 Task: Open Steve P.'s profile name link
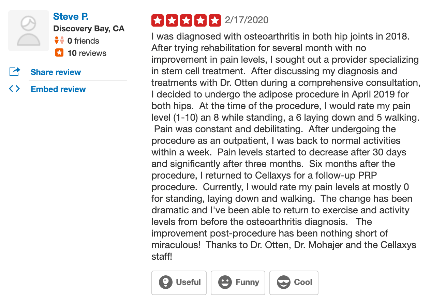(71, 16)
